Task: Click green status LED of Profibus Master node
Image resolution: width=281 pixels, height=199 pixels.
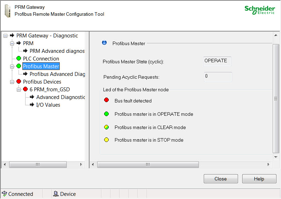Action: (x=19, y=66)
